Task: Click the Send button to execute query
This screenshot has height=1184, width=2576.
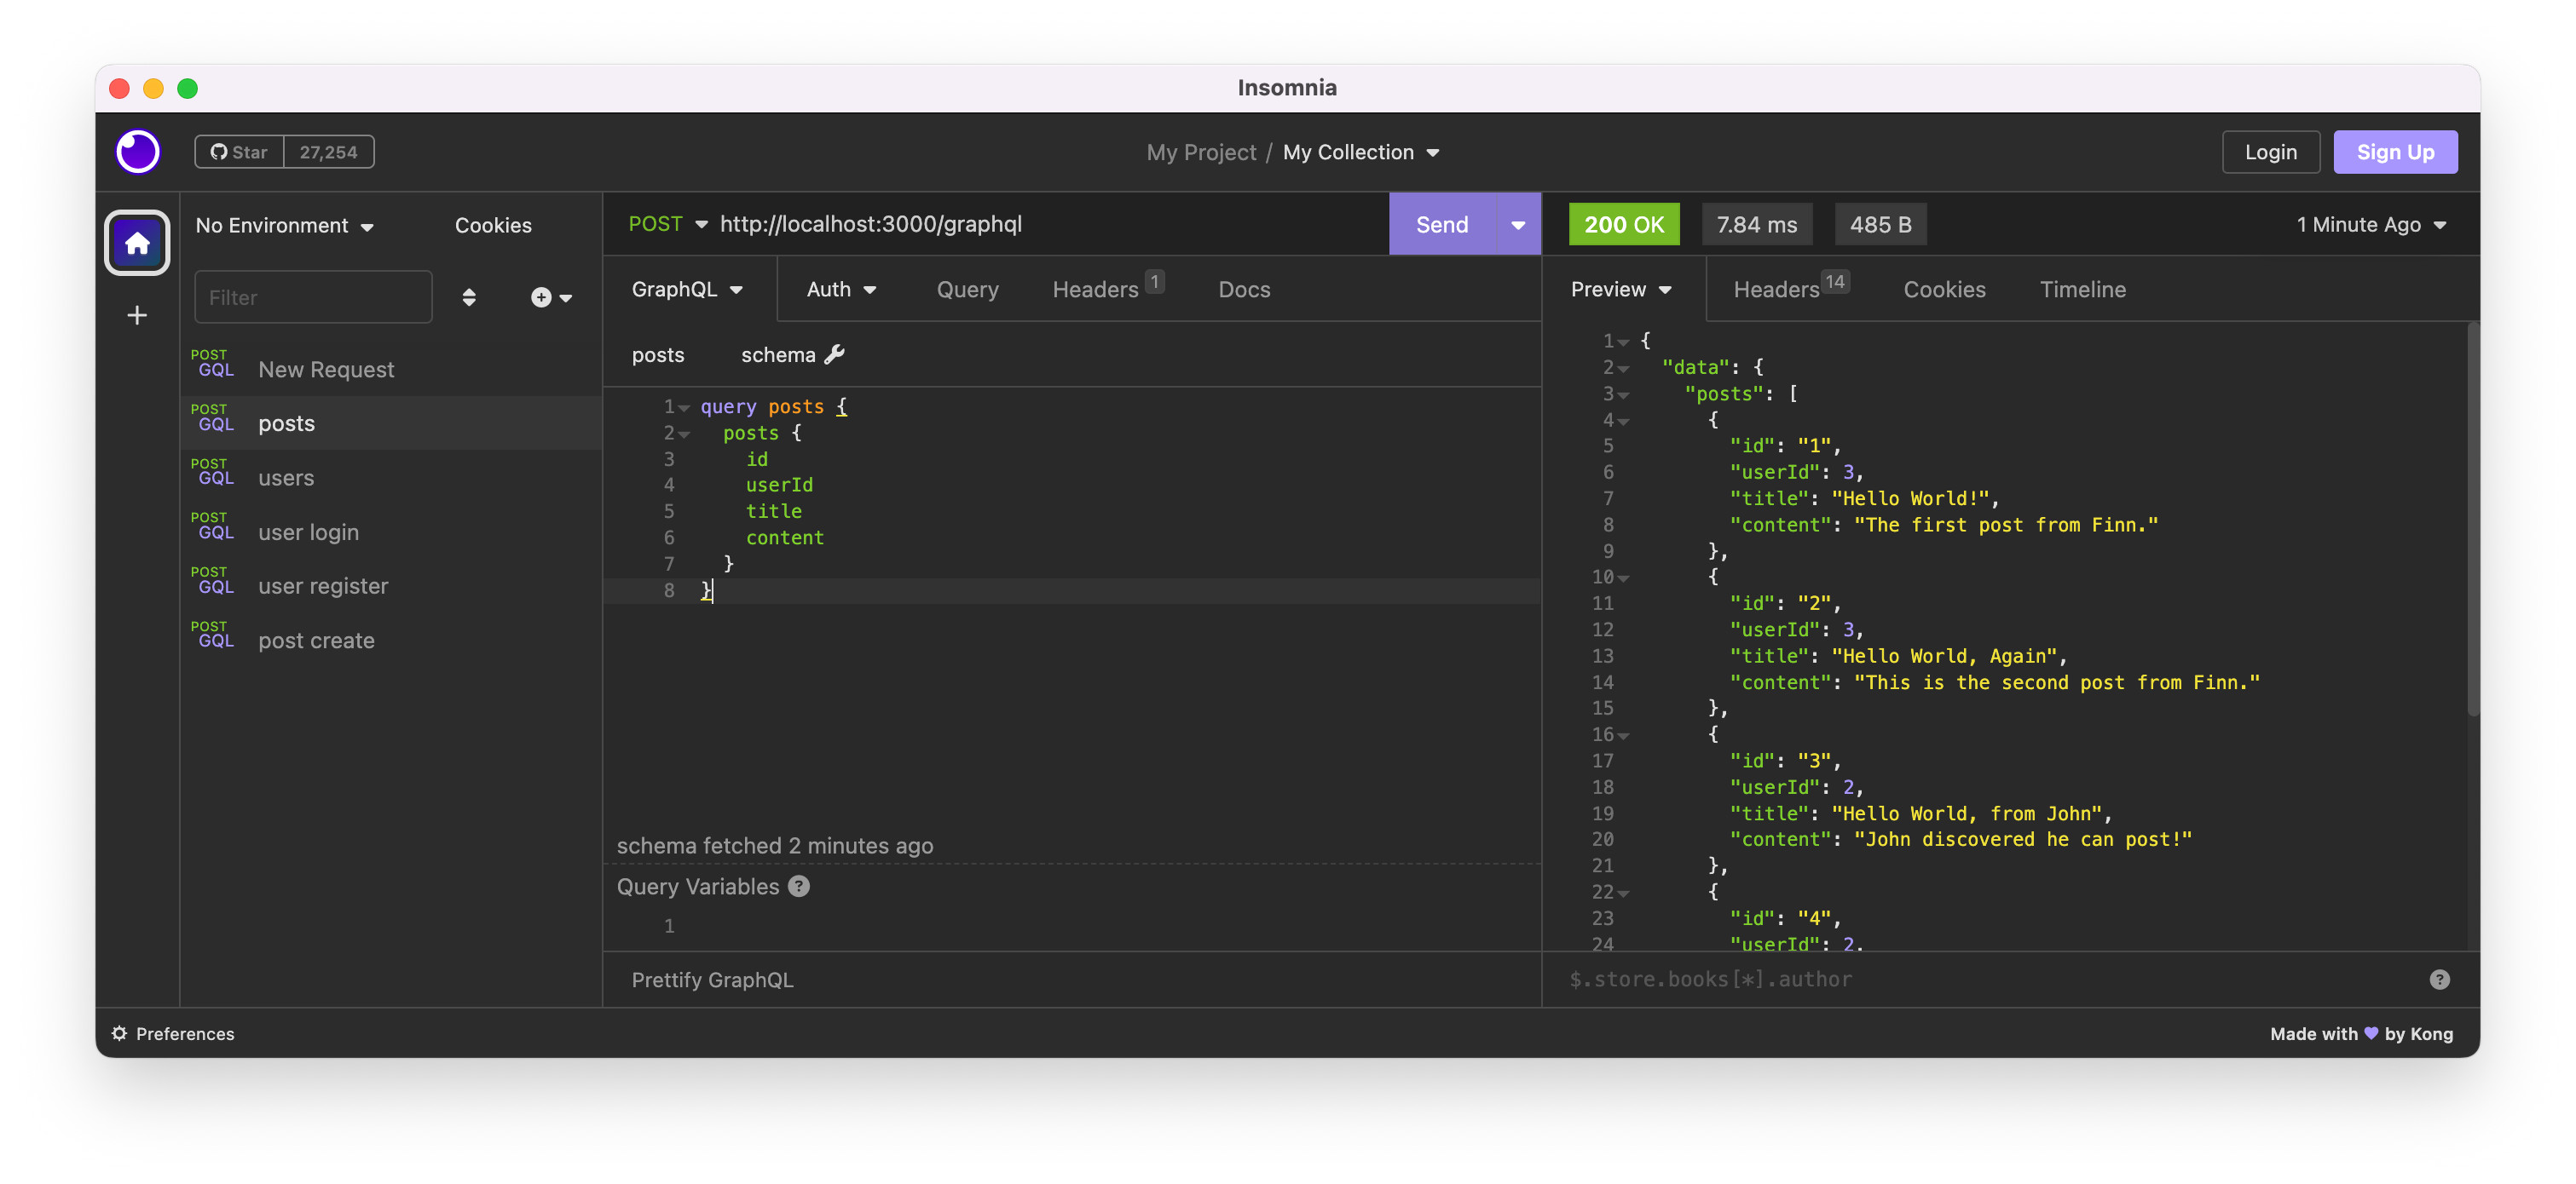Action: pos(1442,223)
